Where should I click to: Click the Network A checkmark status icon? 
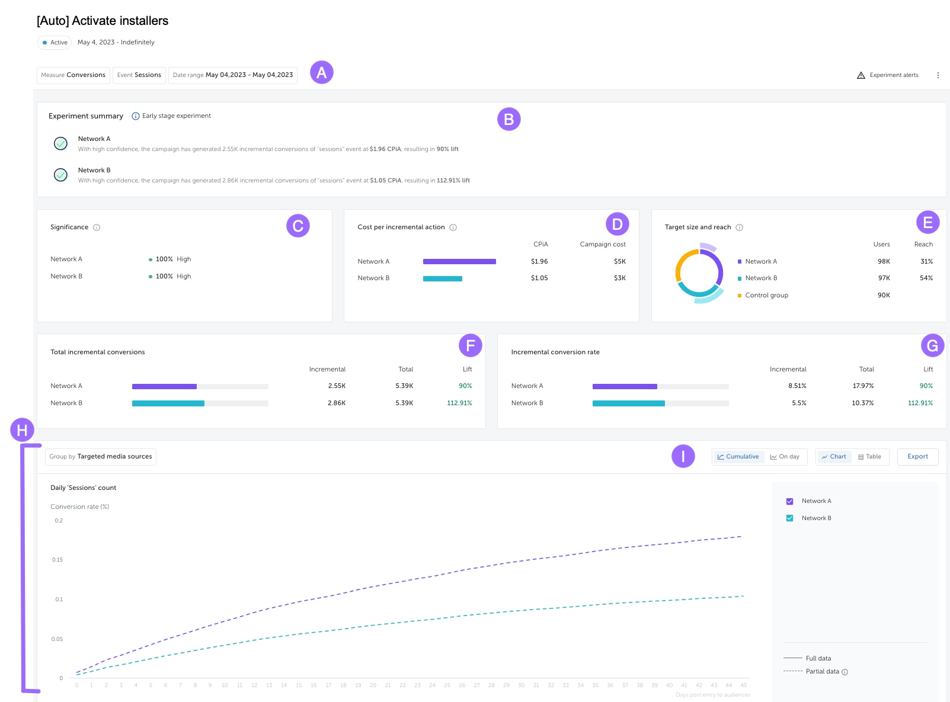[x=60, y=143]
